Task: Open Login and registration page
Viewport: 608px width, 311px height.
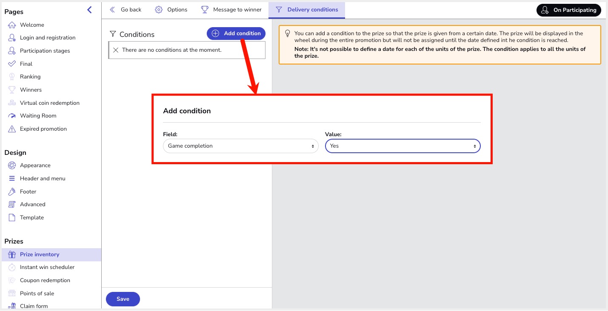Action: coord(48,38)
